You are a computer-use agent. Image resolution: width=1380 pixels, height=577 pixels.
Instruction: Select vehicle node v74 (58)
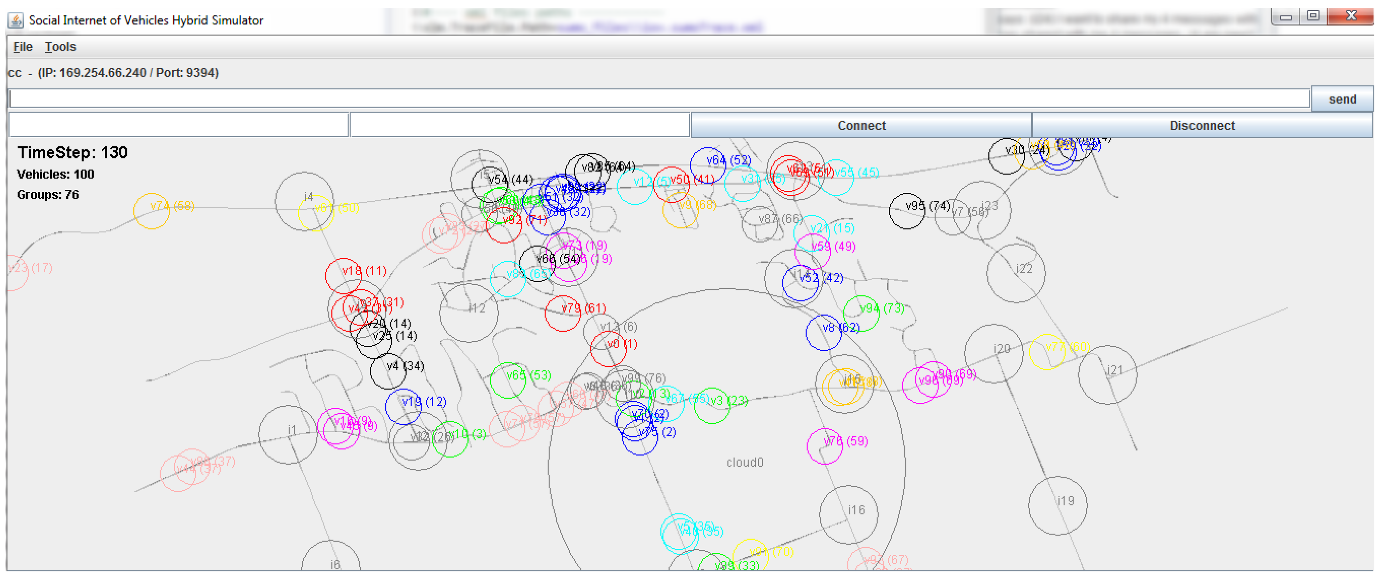pyautogui.click(x=152, y=211)
